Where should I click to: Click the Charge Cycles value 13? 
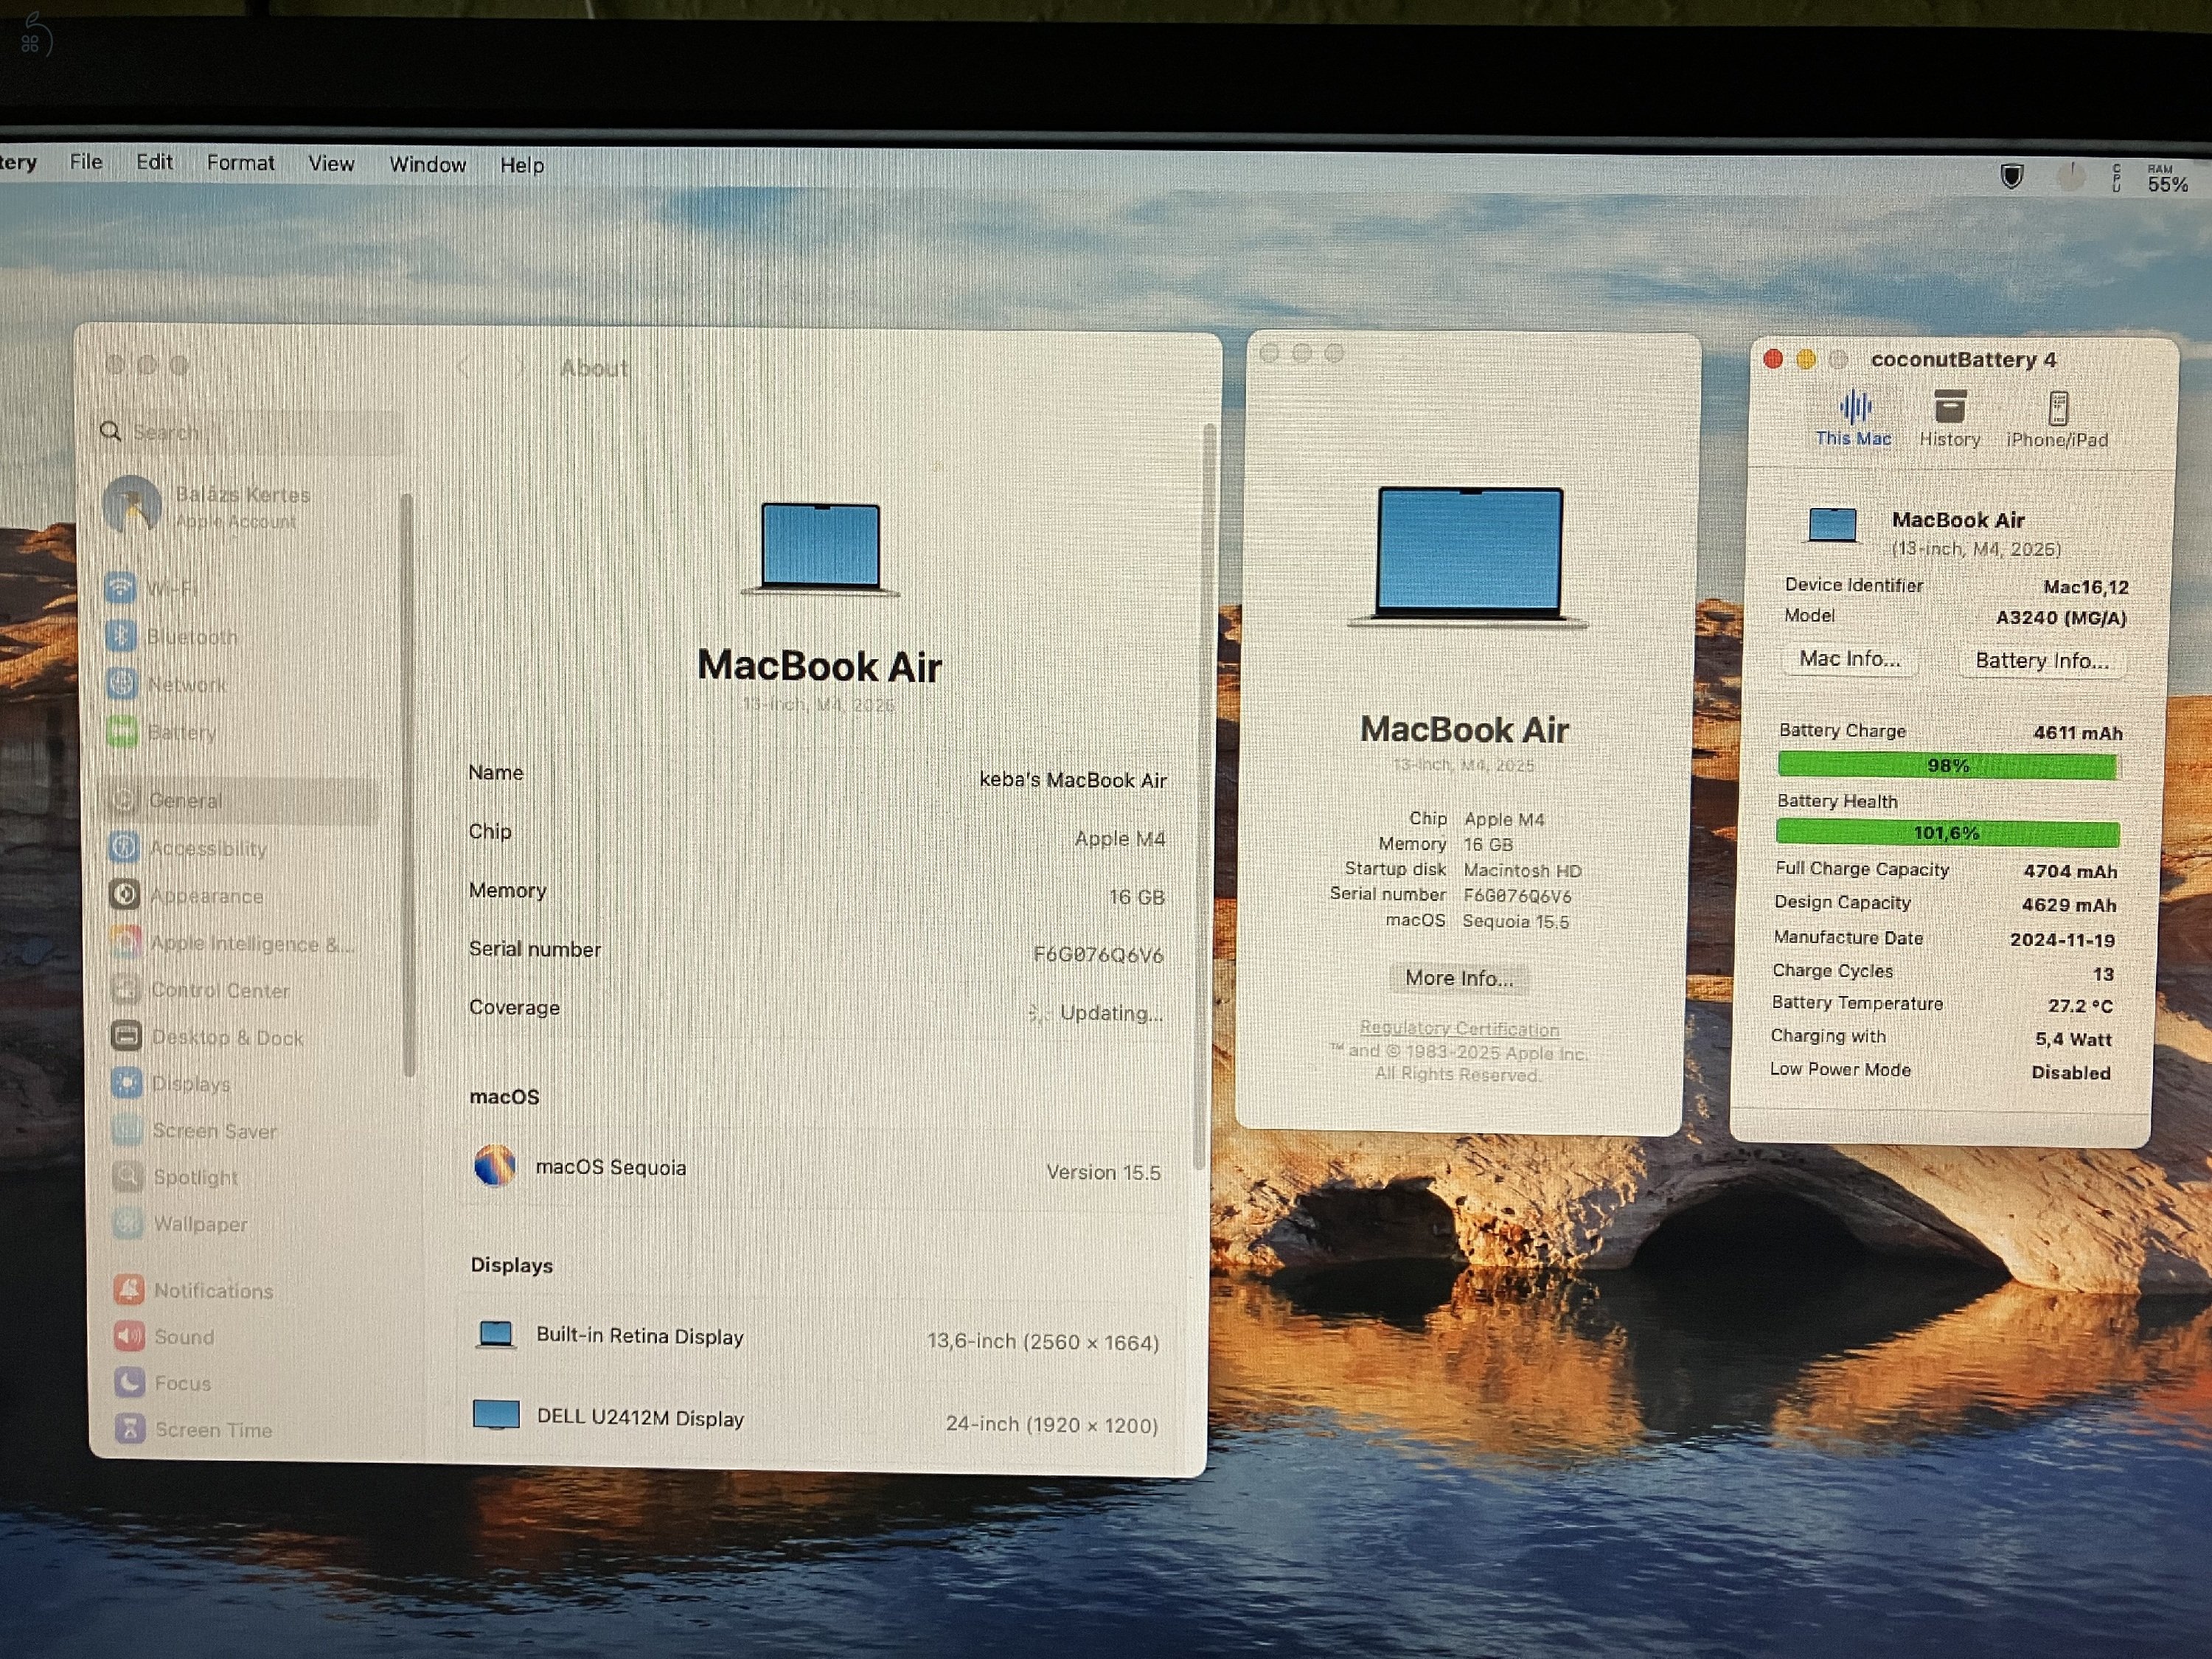(x=2103, y=974)
